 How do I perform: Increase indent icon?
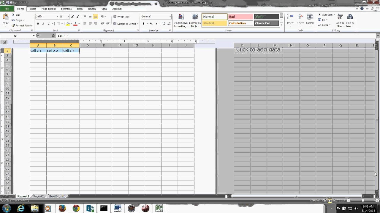coord(108,24)
